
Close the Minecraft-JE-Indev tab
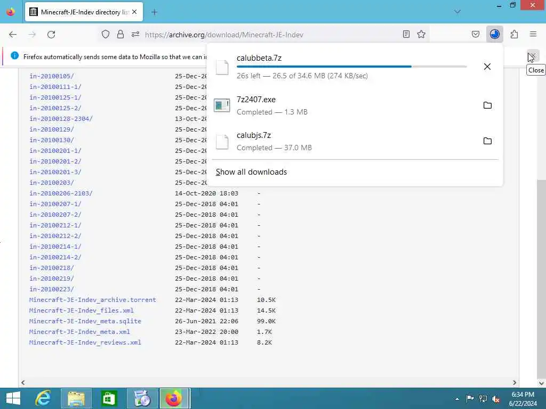[134, 12]
